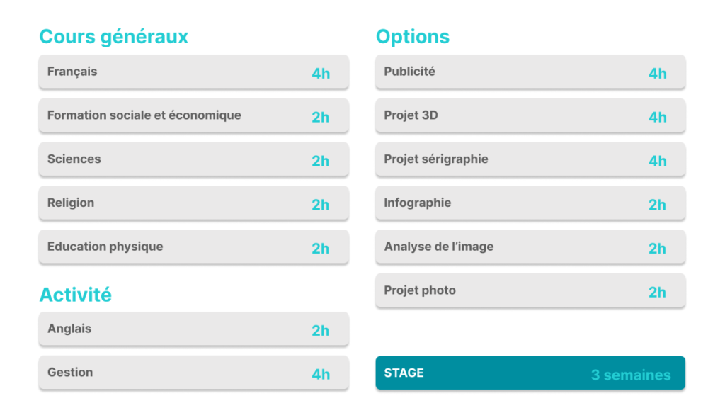Click the Anglais activity row
The width and height of the screenshot is (725, 413).
tap(194, 329)
